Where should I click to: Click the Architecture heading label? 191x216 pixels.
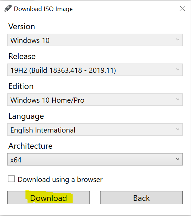(x=30, y=146)
